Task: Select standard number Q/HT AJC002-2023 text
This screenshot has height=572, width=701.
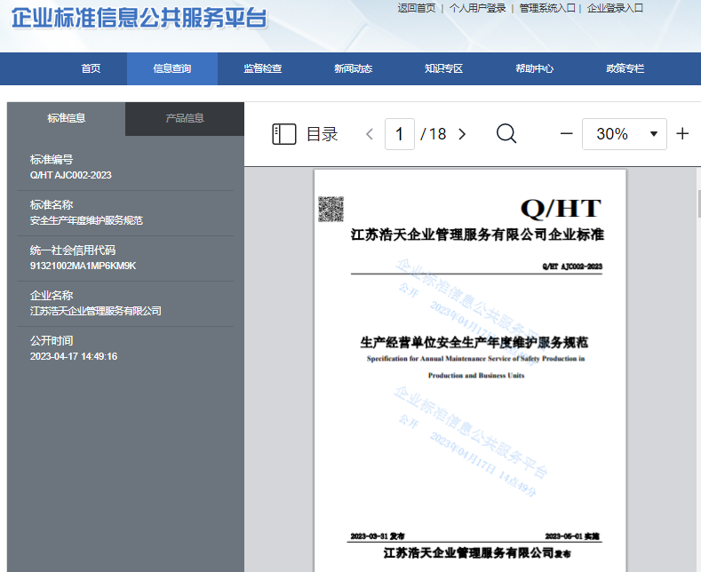Action: coord(71,175)
